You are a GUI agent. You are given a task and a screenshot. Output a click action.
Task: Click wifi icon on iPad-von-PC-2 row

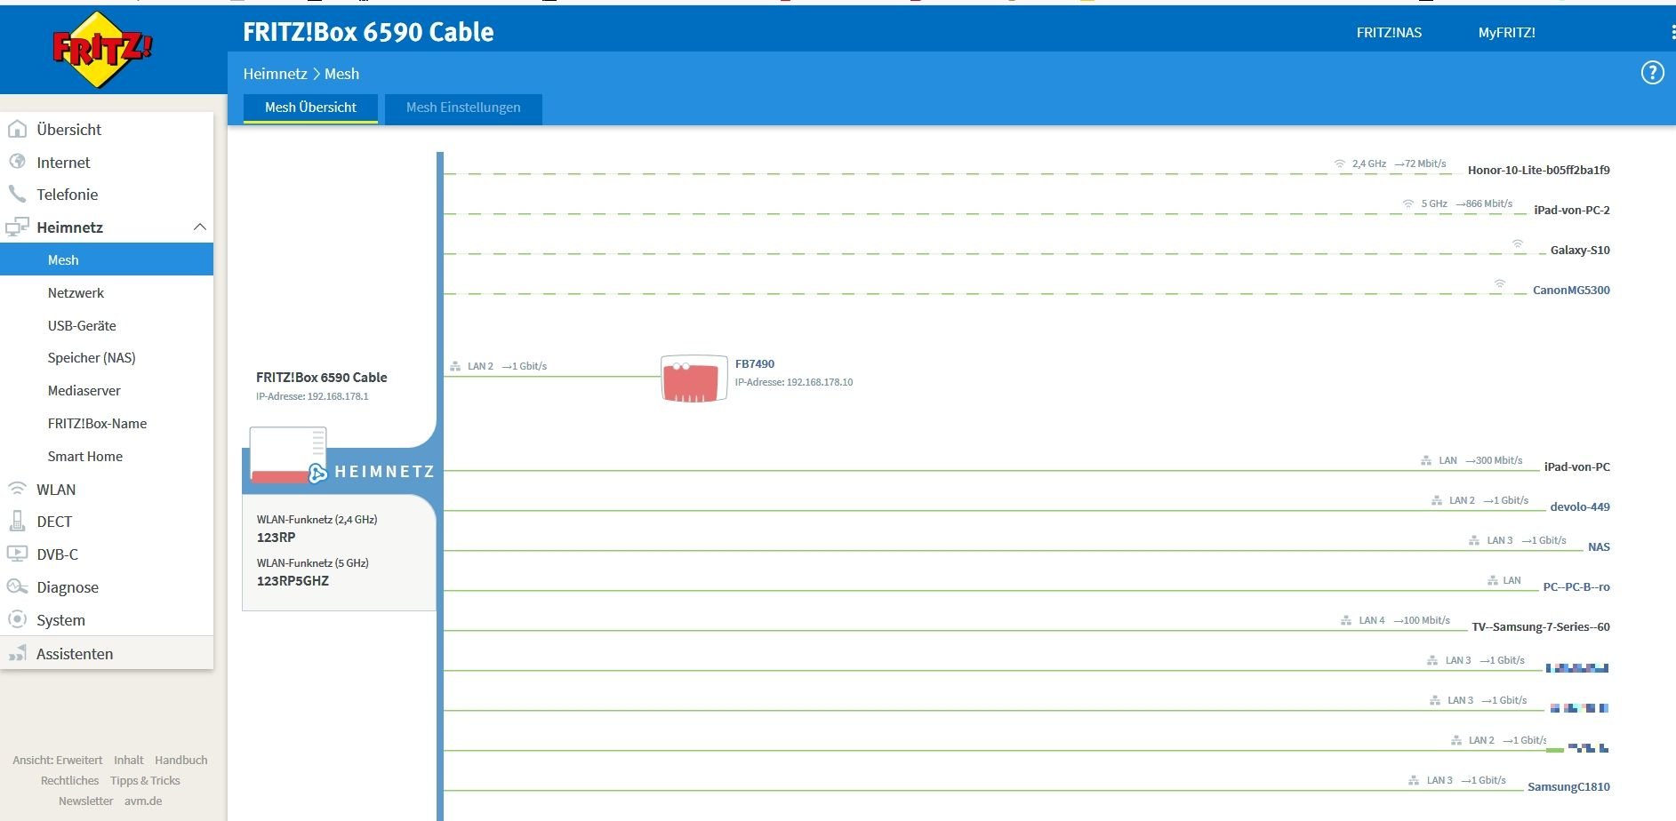[1408, 203]
